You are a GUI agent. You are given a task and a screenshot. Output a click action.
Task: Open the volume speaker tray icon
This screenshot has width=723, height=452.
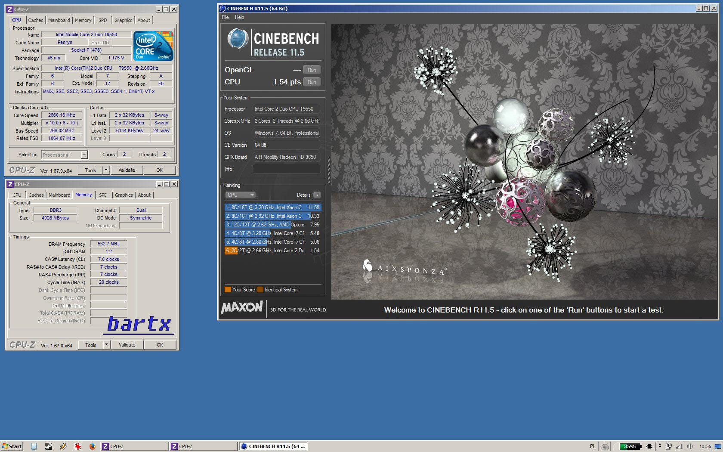(690, 446)
